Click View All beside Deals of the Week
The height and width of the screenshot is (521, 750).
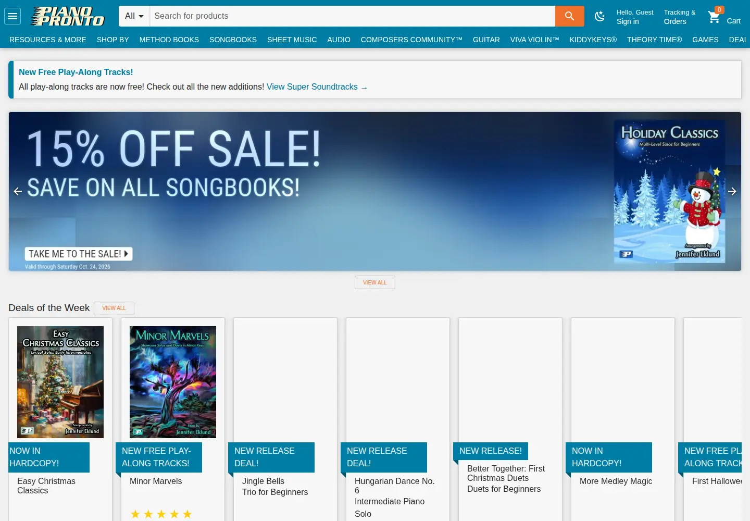[114, 308]
